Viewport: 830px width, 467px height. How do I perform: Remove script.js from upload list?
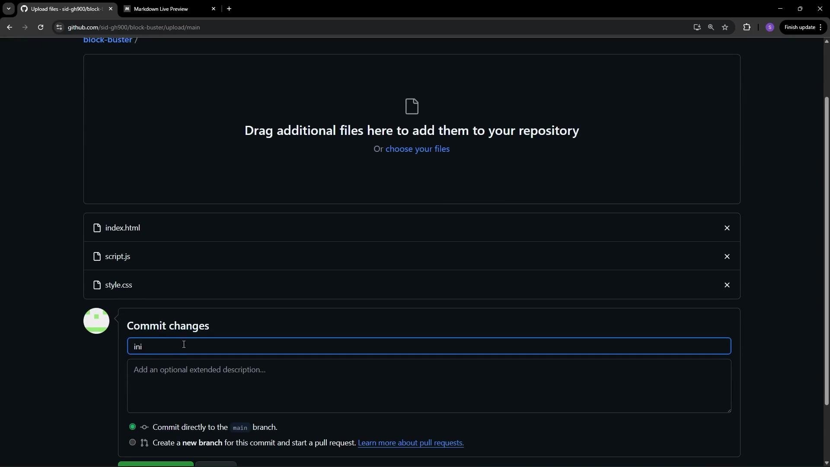[727, 256]
